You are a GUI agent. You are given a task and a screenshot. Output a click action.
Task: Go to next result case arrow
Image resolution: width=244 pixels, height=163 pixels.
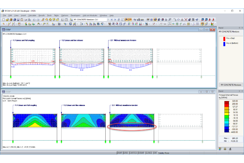click(x=115, y=20)
